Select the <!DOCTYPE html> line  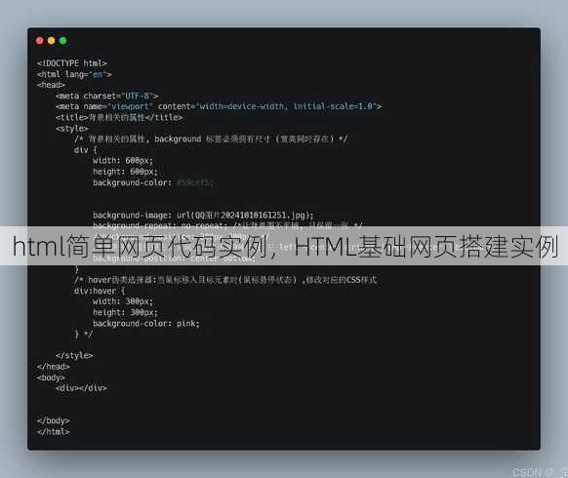click(71, 63)
